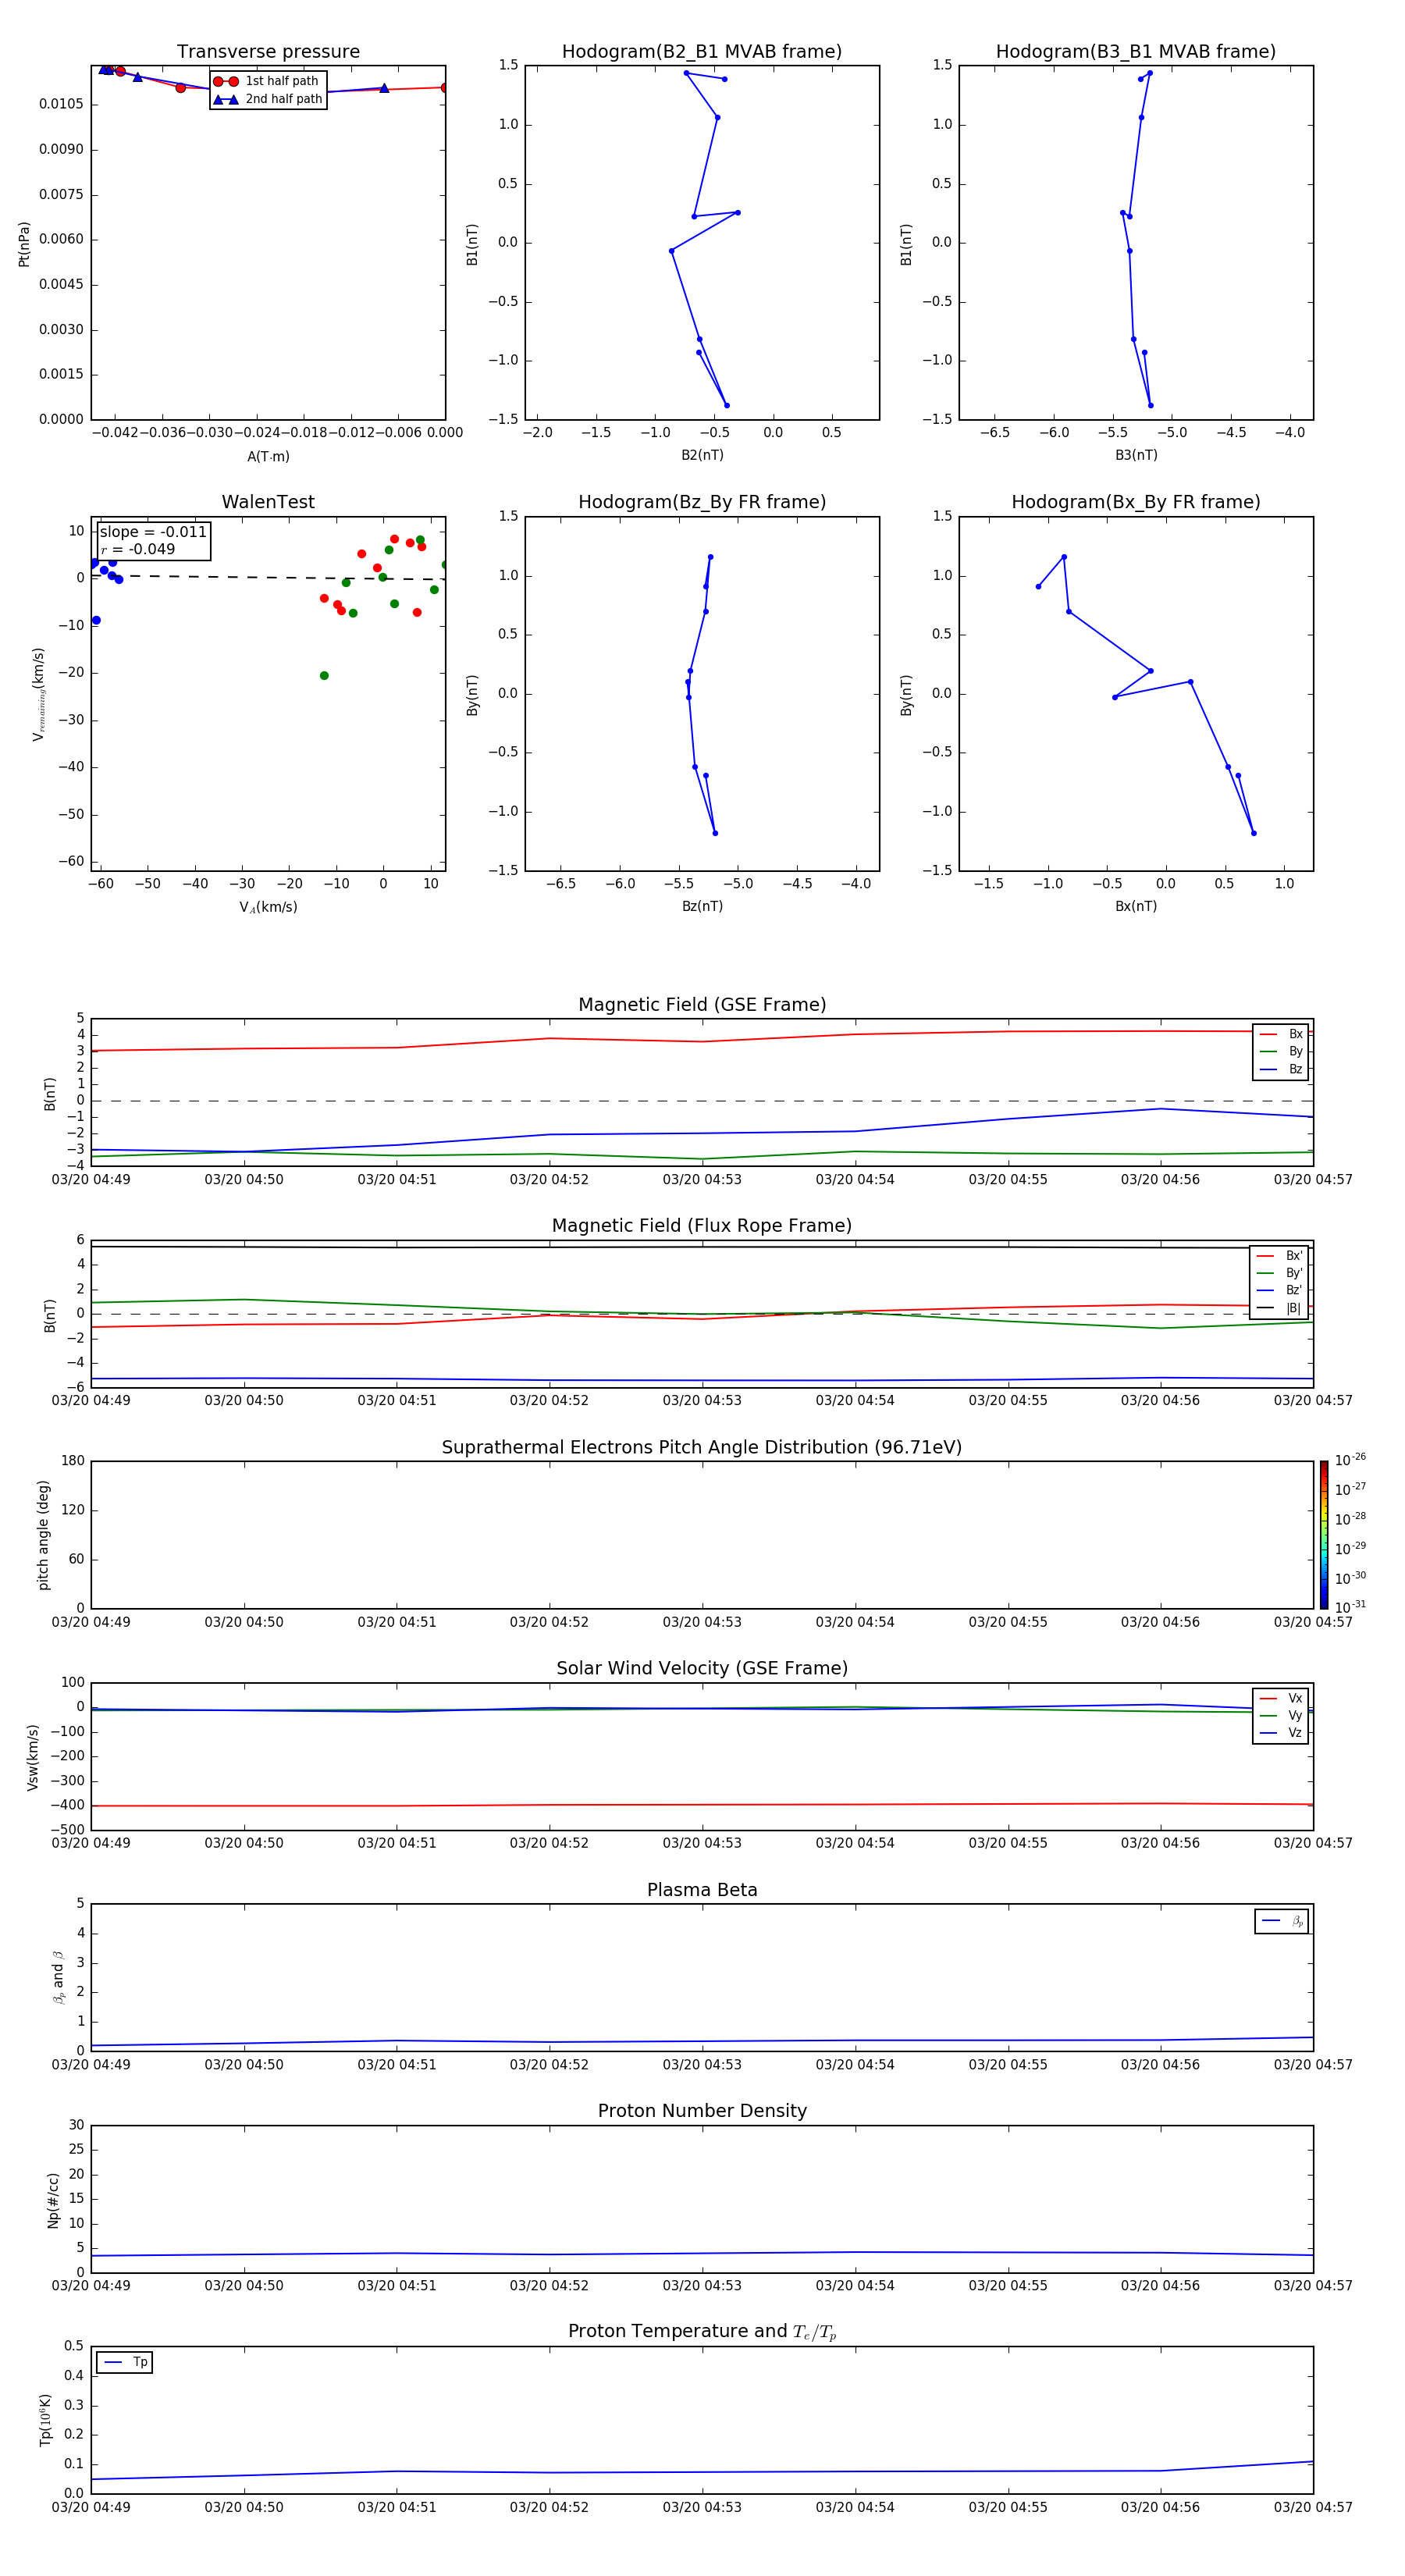Click the 'Magnetic Field (GSE Frame)' title
The width and height of the screenshot is (1405, 2576).
click(702, 1005)
